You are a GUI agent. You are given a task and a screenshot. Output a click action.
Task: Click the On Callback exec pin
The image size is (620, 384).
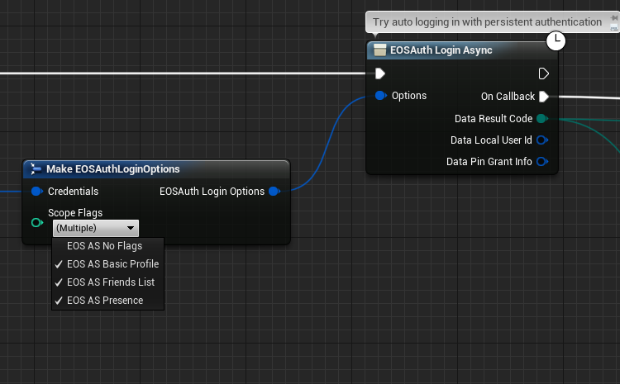click(544, 97)
